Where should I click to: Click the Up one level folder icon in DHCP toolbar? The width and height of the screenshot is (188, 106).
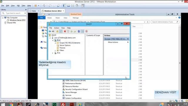pyautogui.click(x=58, y=32)
